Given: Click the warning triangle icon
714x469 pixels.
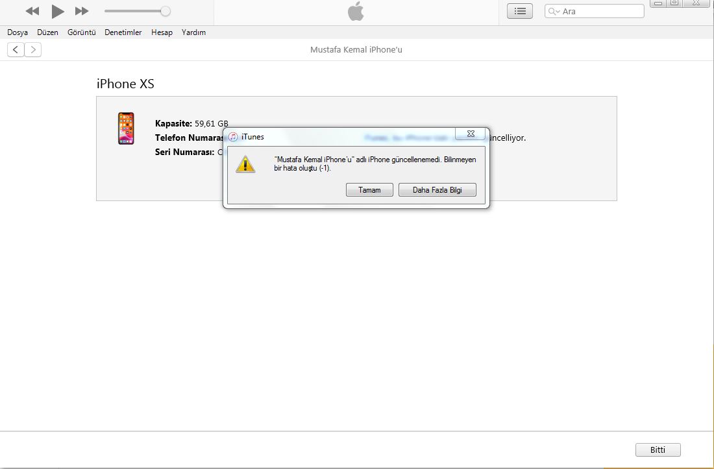Looking at the screenshot, I should point(245,164).
